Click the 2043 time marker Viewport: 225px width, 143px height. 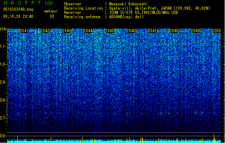[x=67, y=31]
